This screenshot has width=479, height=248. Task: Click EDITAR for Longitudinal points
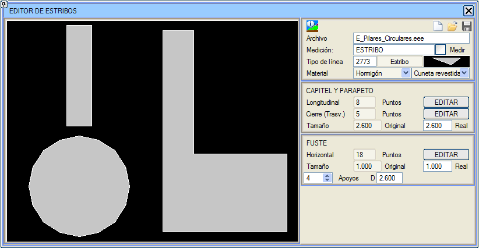tap(446, 102)
